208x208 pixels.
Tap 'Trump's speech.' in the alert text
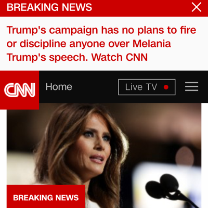47,57
